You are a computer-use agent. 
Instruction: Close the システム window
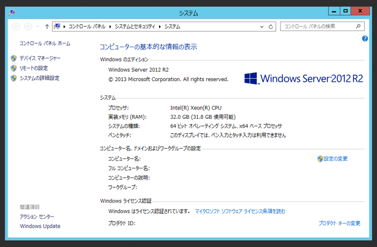(360, 11)
